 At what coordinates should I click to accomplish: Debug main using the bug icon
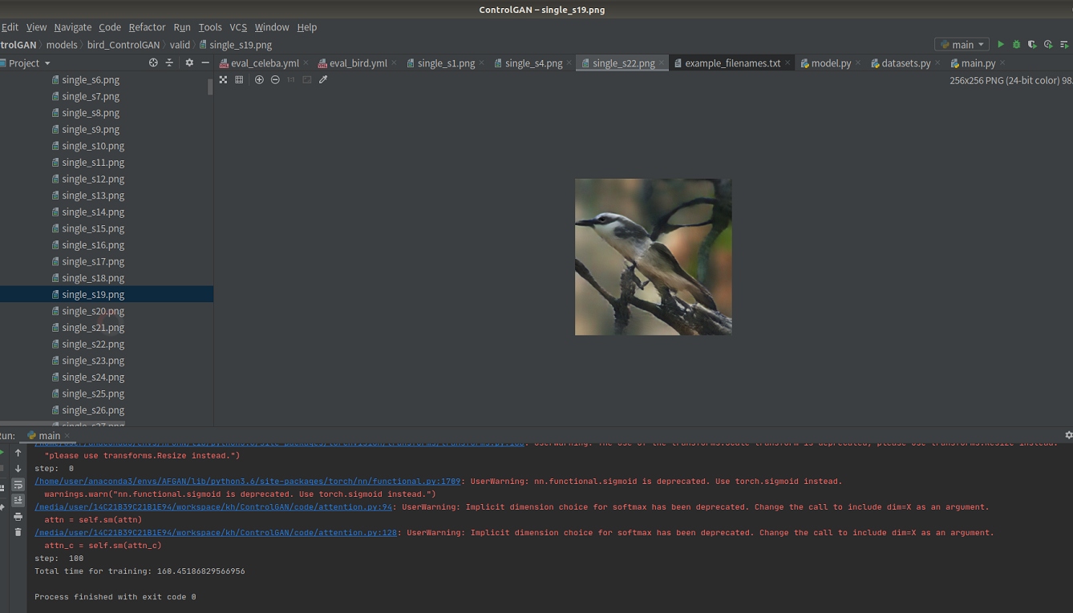coord(1015,44)
